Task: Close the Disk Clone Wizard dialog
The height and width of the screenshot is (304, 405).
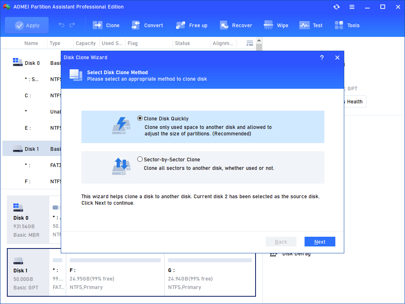Action: point(337,58)
